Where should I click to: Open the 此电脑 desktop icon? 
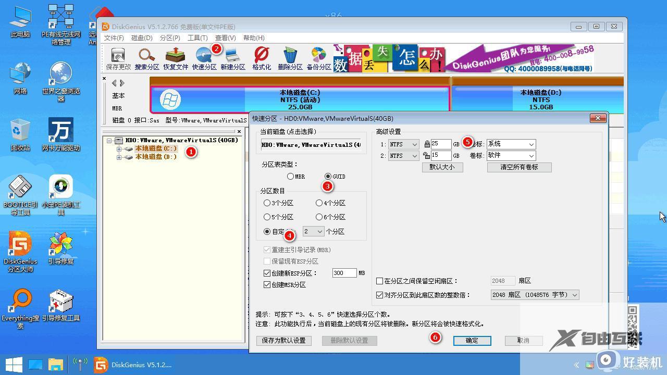coord(20,21)
